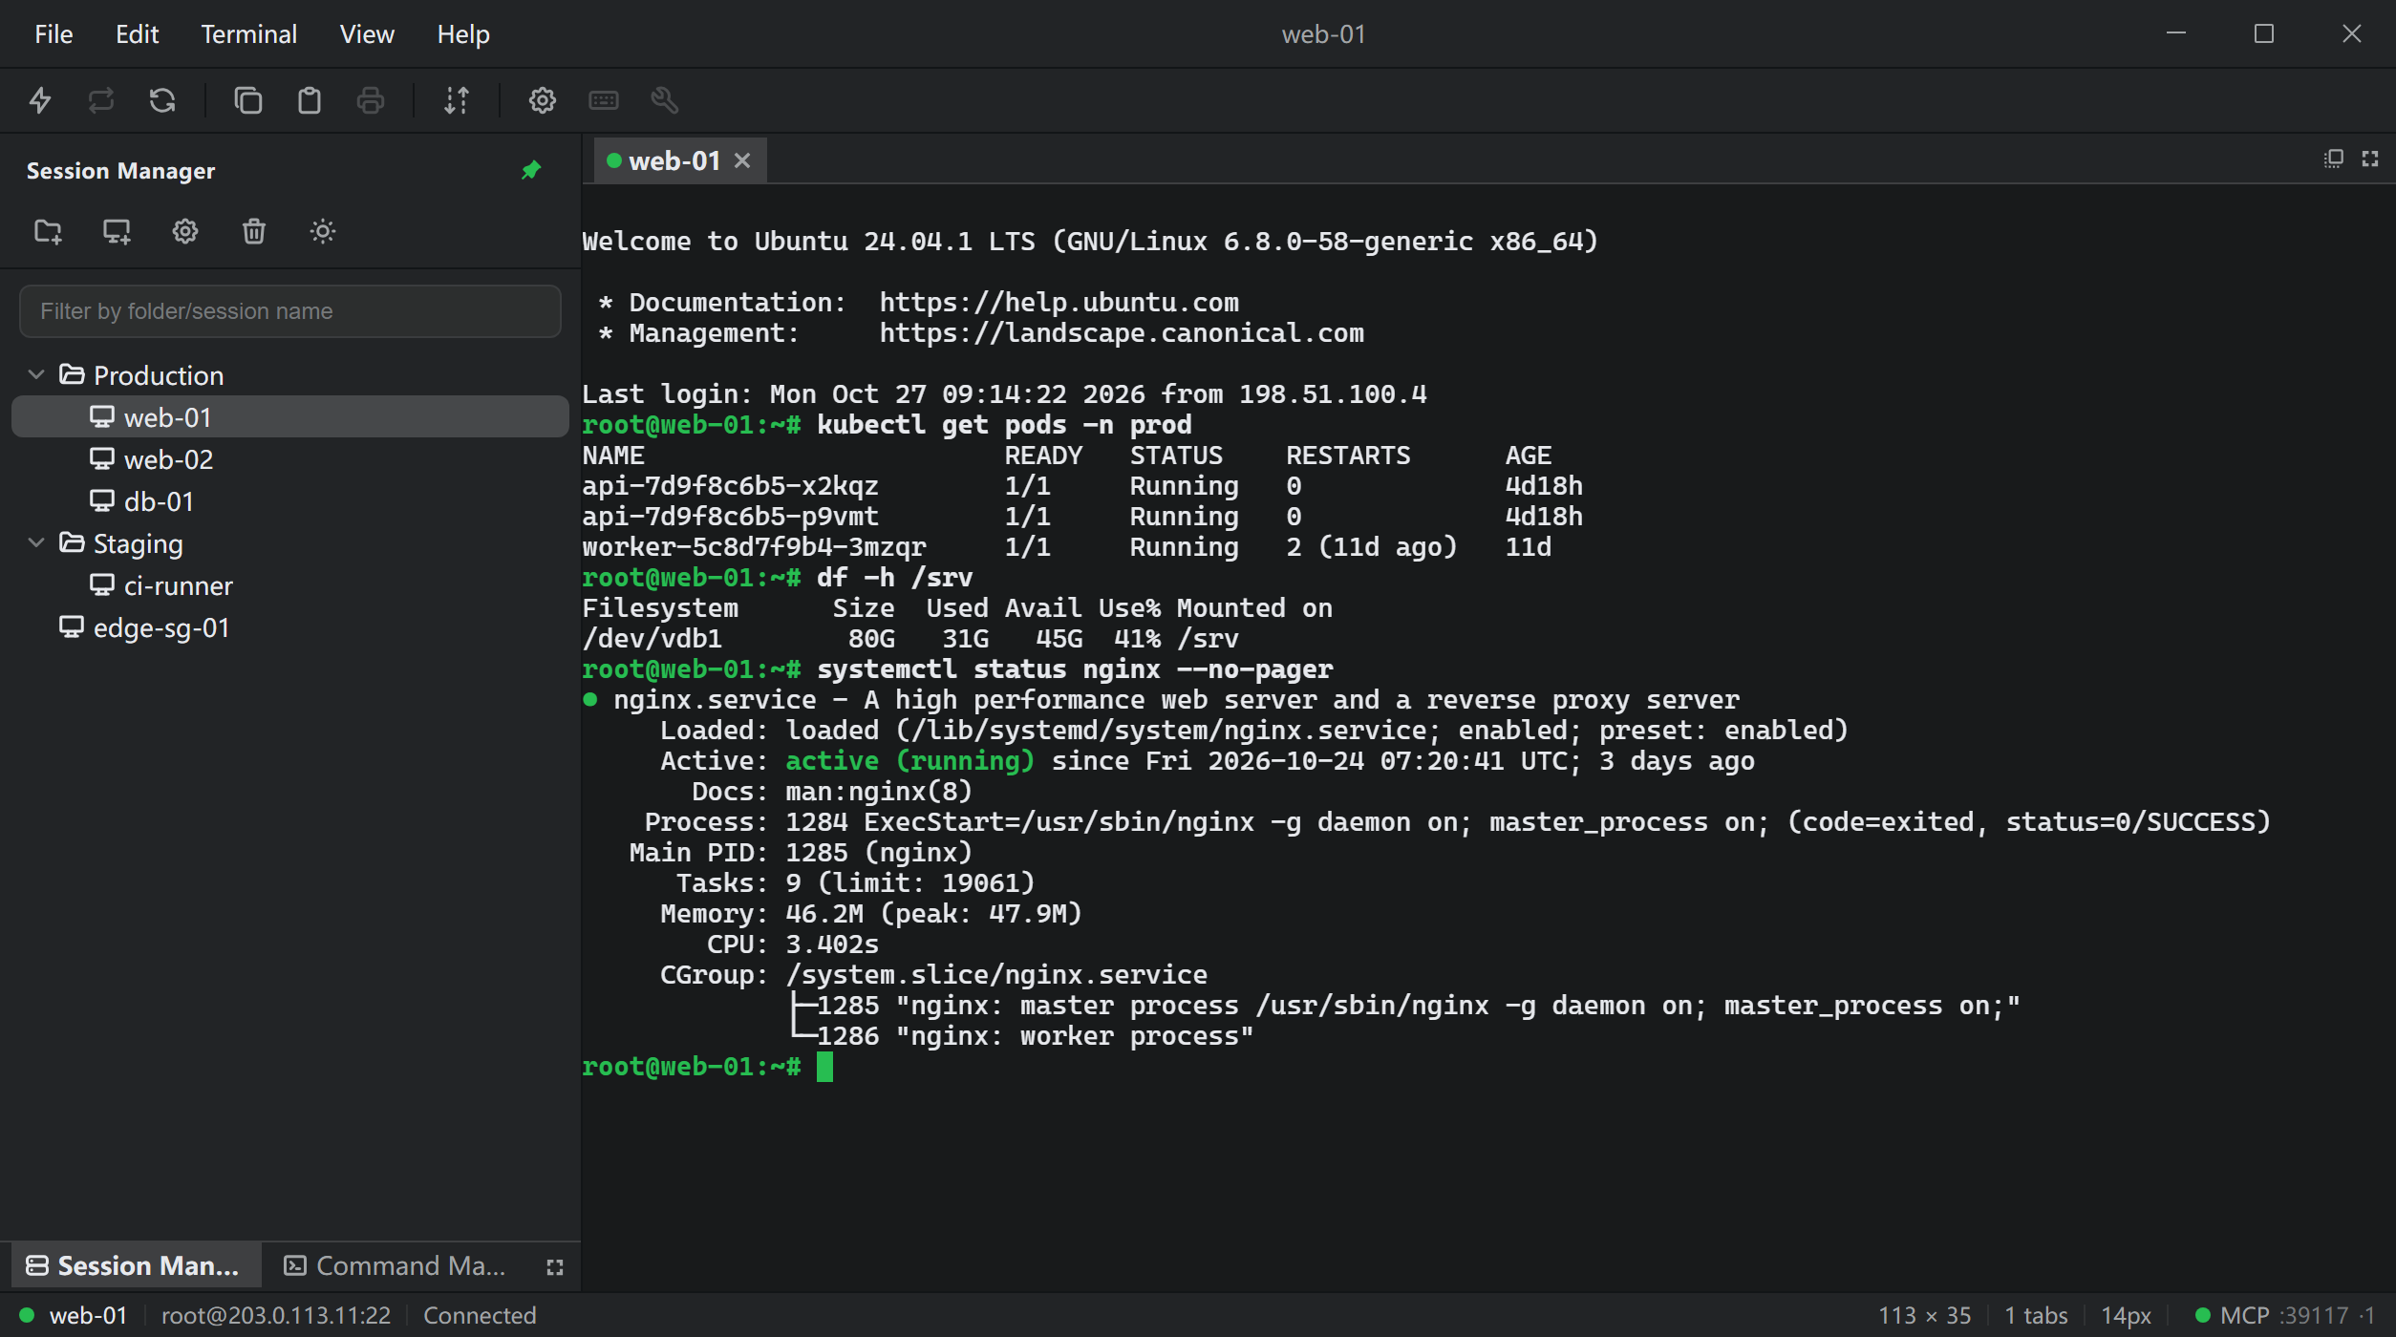Image resolution: width=2396 pixels, height=1337 pixels.
Task: Click the reconnect session refresh icon
Action: pyautogui.click(x=162, y=100)
